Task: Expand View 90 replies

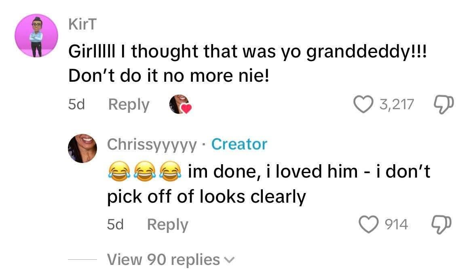Action: click(163, 259)
